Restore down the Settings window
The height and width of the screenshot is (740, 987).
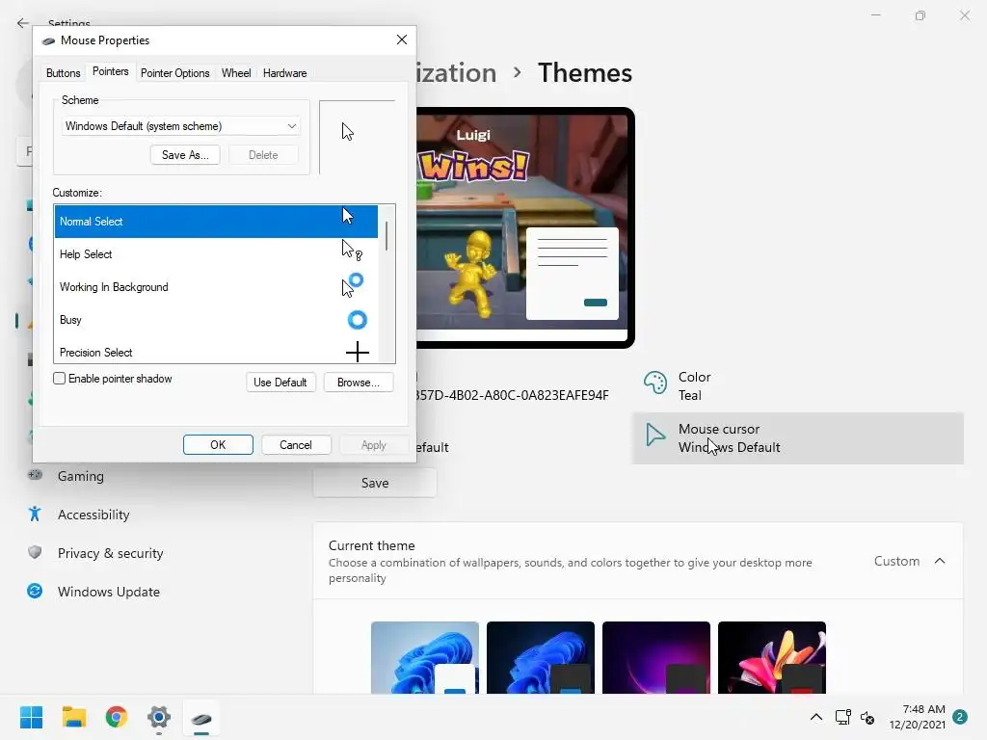click(920, 15)
